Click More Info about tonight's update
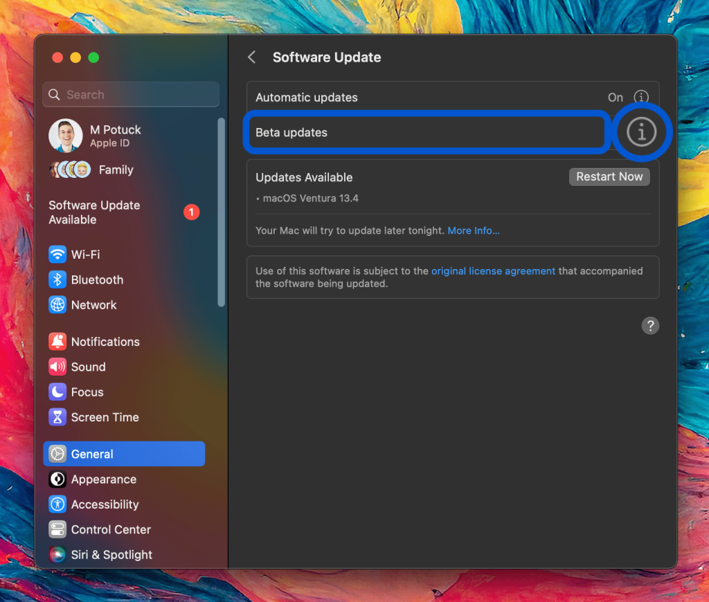Screen dimensions: 709x602 tap(474, 230)
